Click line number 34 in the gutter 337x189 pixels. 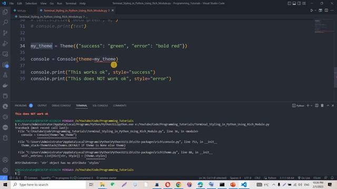[22, 46]
